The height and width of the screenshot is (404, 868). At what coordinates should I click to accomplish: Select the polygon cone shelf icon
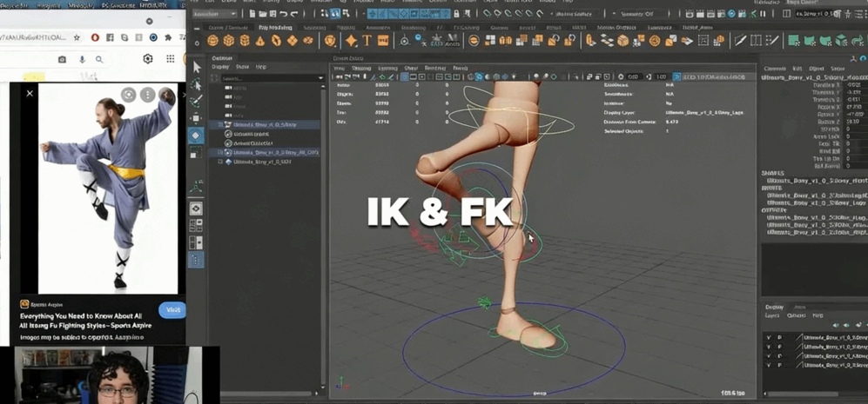[260, 41]
